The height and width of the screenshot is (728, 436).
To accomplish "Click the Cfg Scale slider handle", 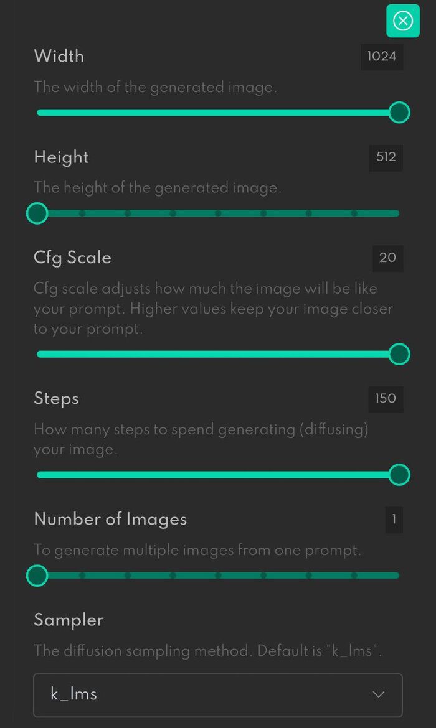I will pyautogui.click(x=399, y=354).
